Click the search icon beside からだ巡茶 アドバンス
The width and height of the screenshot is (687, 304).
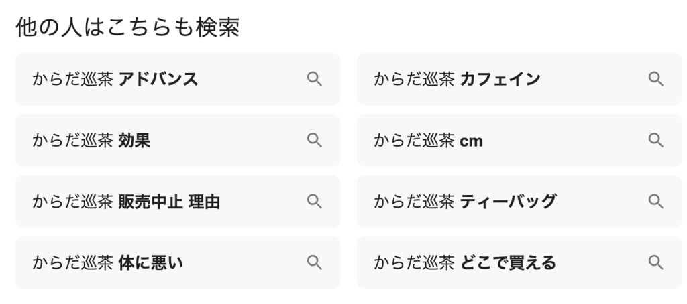coord(314,79)
